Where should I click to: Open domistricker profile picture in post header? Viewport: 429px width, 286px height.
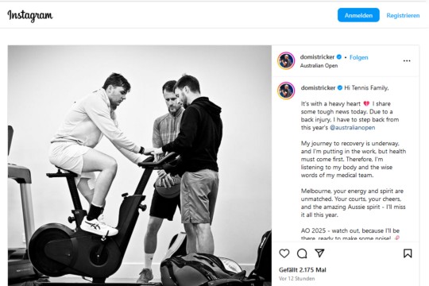pyautogui.click(x=286, y=60)
